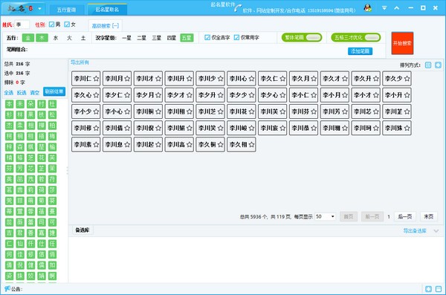Viewport: 446px width, 295px height.
Task: Star the name 李川月
Action: coord(127,79)
